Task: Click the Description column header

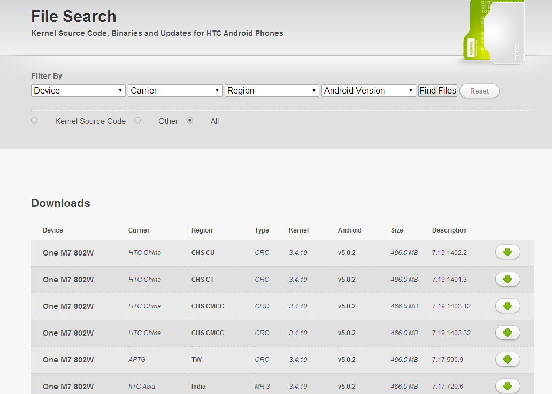Action: [449, 230]
